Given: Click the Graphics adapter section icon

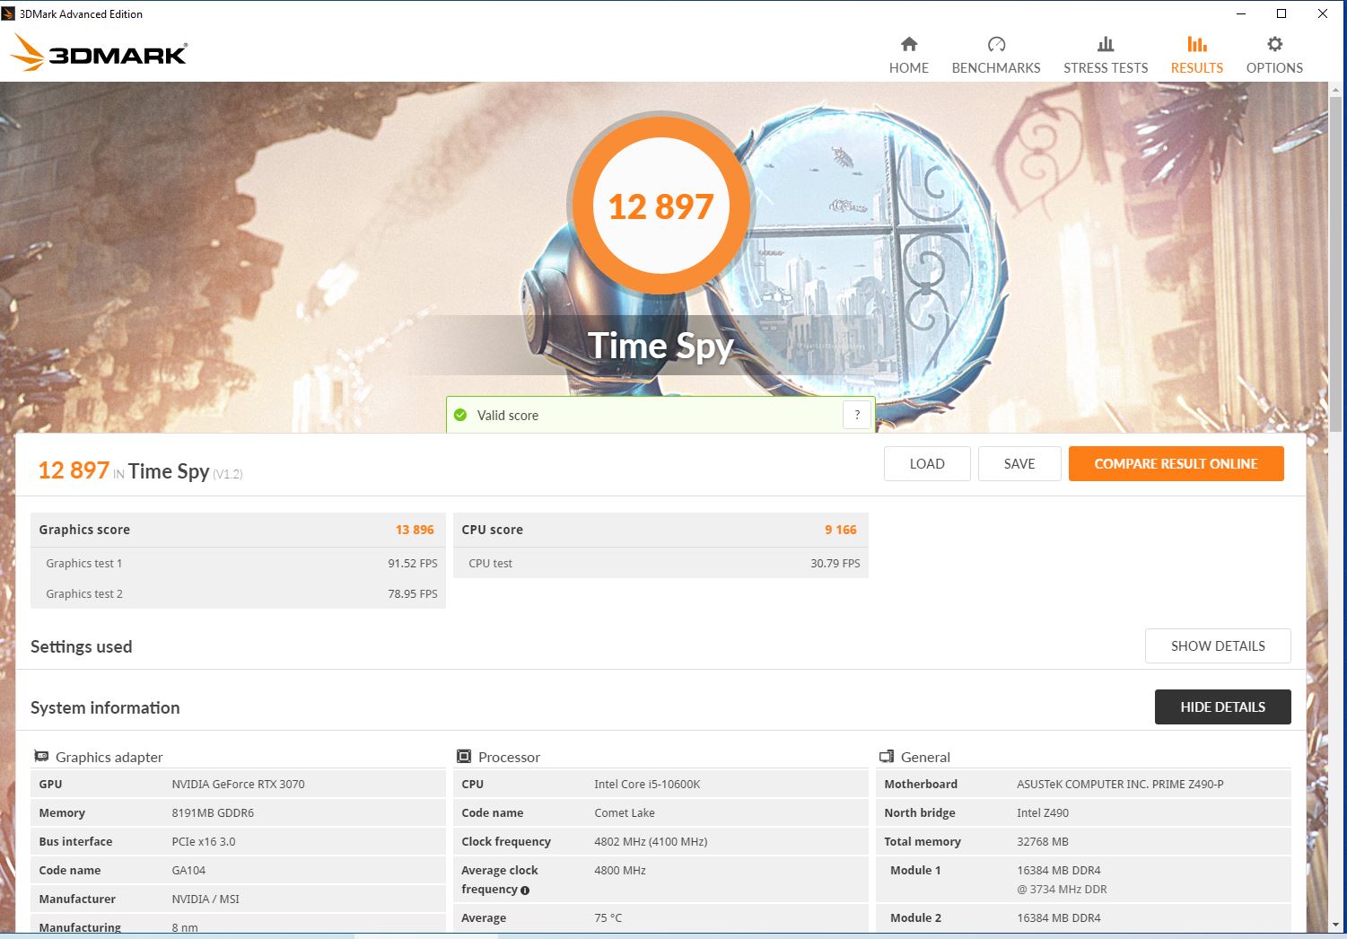Looking at the screenshot, I should [x=41, y=757].
